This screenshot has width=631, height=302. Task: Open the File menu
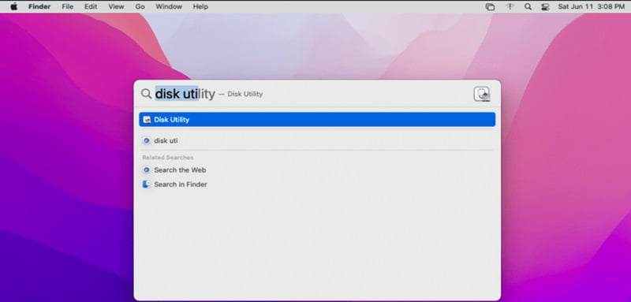coord(68,6)
